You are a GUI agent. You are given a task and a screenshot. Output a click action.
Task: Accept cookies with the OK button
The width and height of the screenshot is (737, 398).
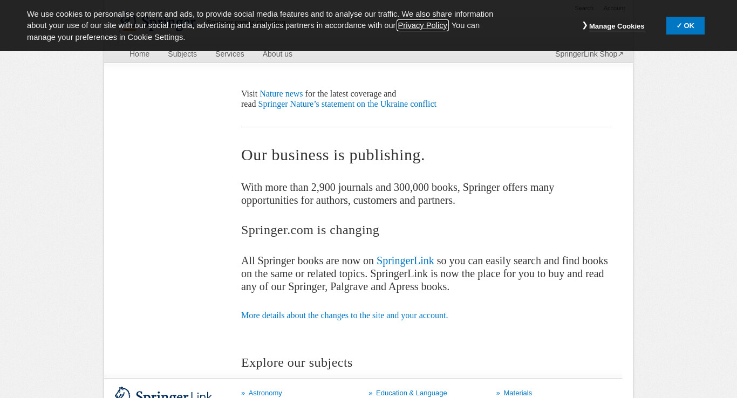tap(685, 25)
